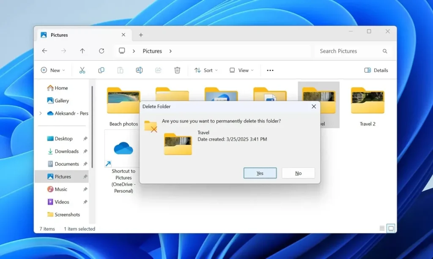The image size is (433, 259).
Task: Select Pictures in the sidebar
Action: [62, 177]
